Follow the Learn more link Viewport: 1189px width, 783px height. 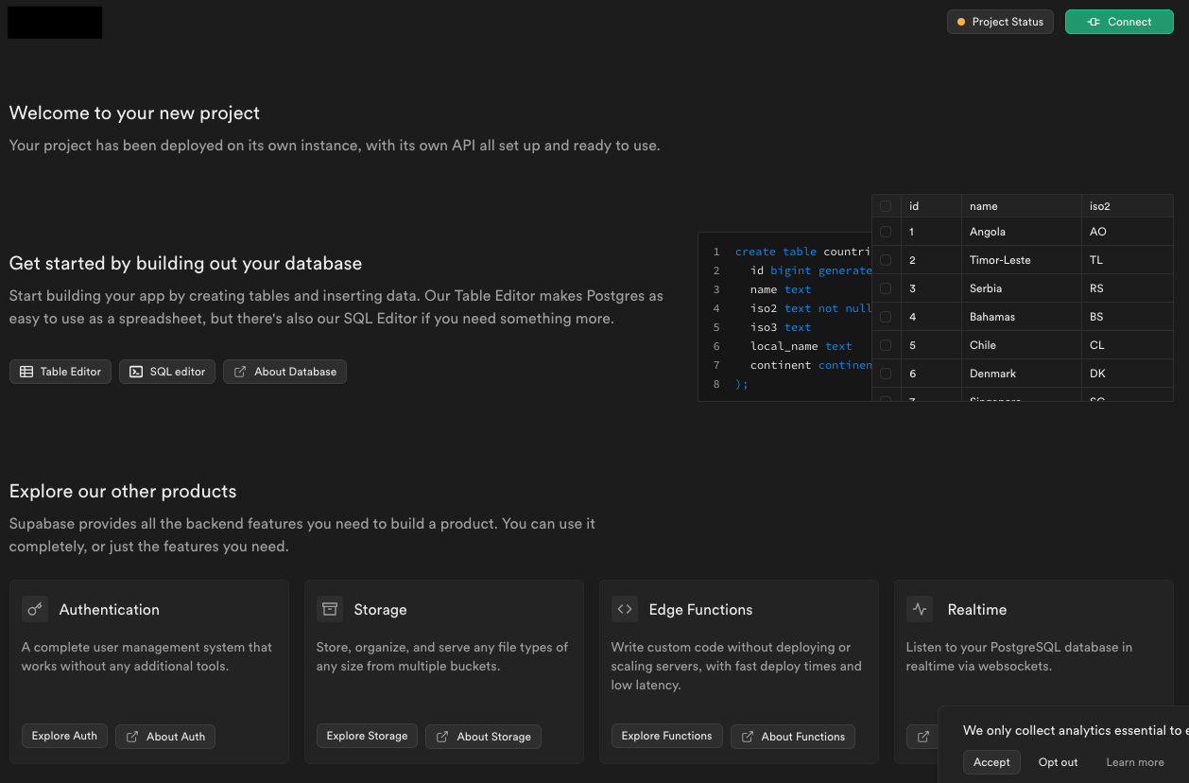pos(1135,762)
